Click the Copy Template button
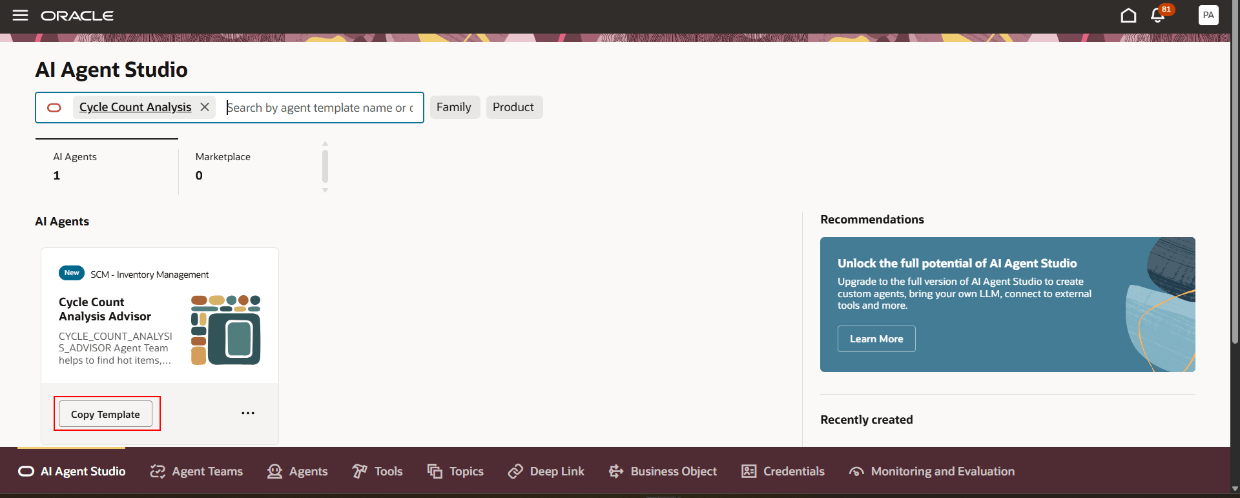Screen dimensions: 1240x498 (105, 414)
